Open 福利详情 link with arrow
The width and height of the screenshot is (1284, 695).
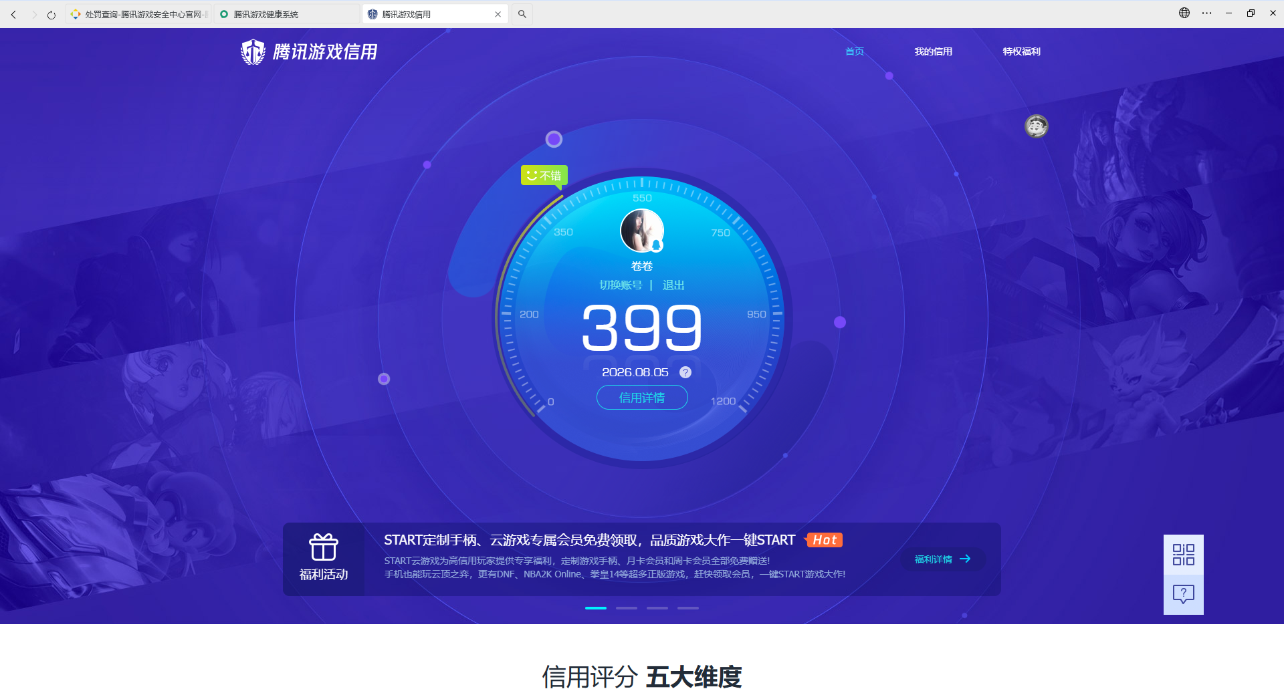coord(943,559)
